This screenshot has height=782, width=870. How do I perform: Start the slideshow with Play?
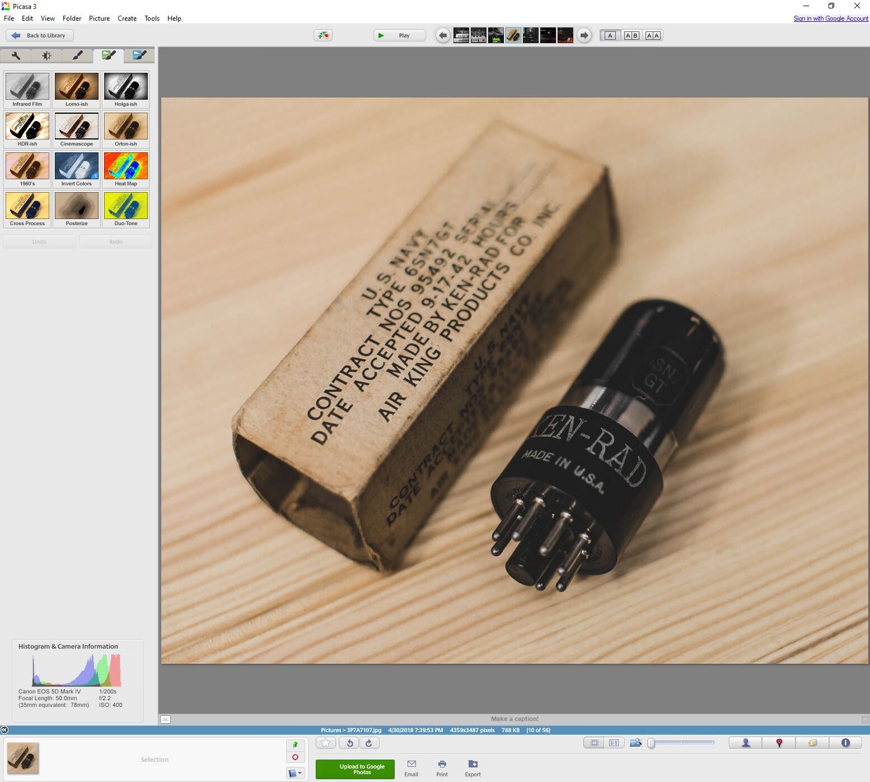(x=400, y=35)
